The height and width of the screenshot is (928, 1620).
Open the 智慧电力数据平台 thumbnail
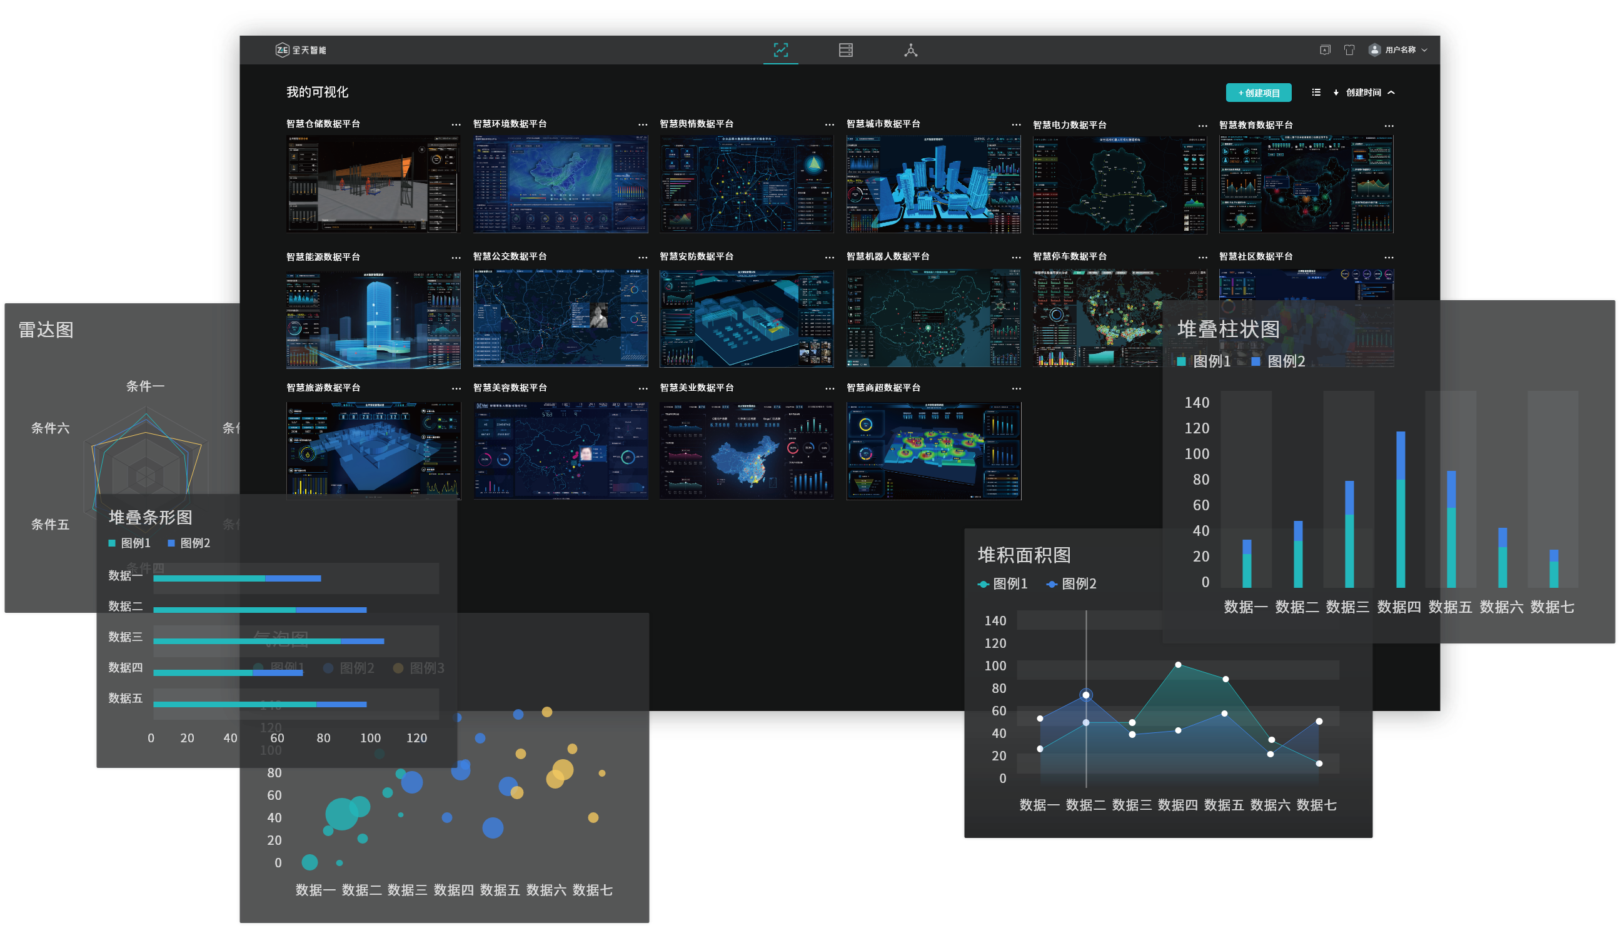click(1120, 185)
